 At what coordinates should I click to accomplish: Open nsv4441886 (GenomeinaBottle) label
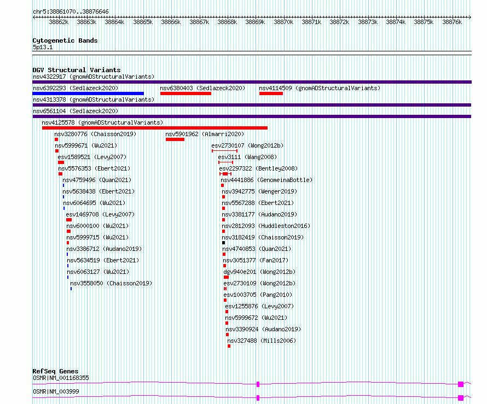tap(266, 180)
